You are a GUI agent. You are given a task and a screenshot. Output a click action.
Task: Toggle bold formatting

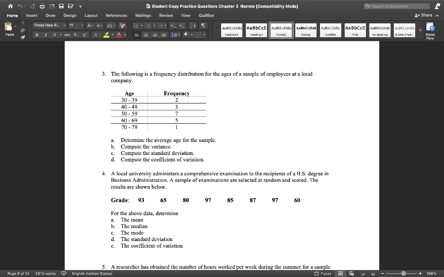click(x=37, y=35)
